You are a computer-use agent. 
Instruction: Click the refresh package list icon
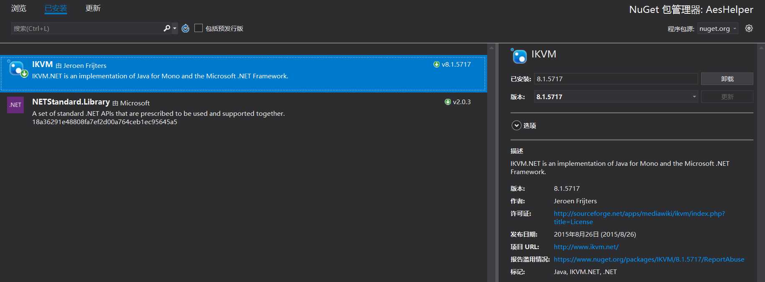(186, 28)
